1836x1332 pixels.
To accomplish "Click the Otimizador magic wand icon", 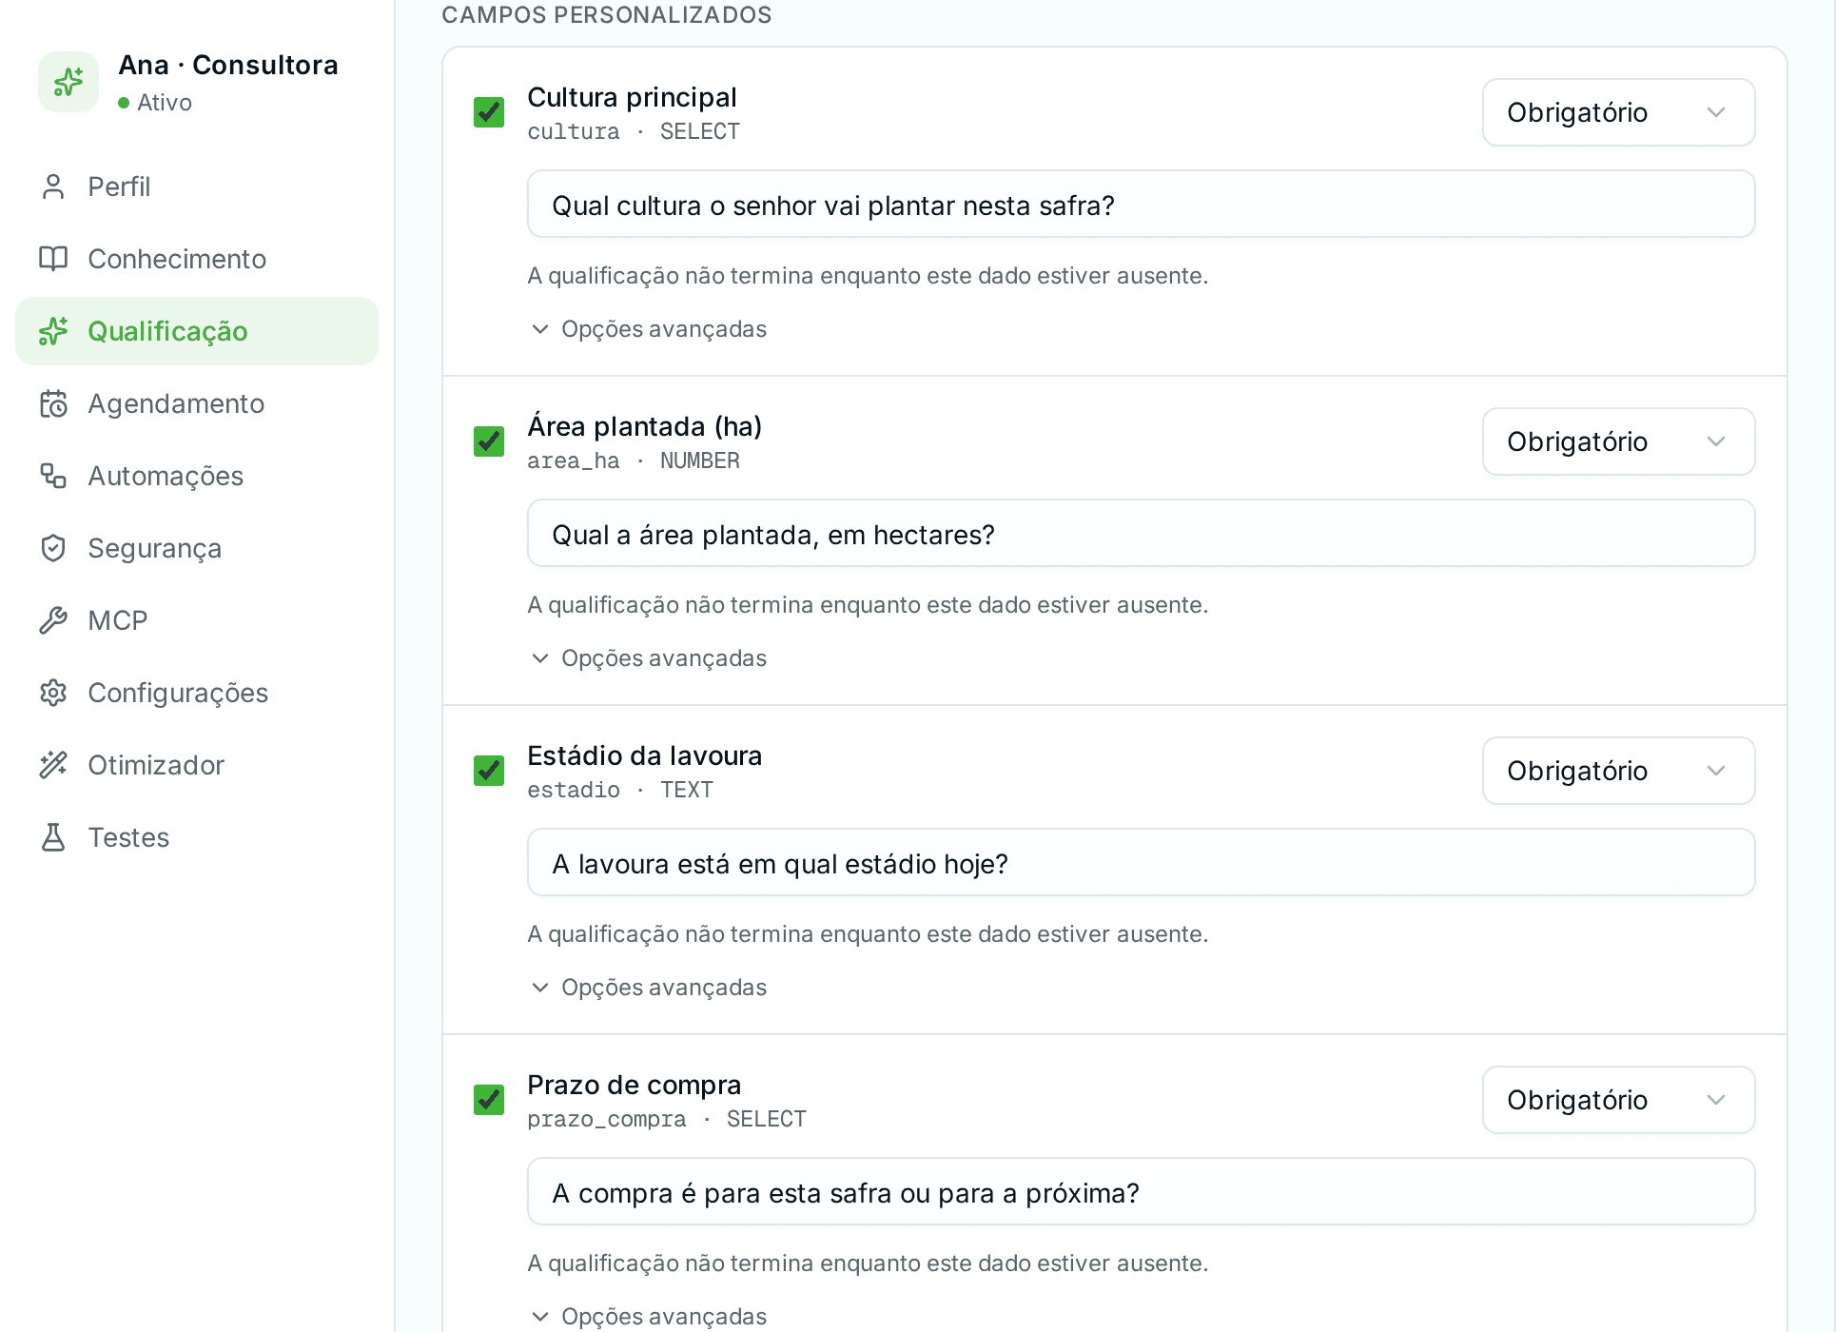I will tap(53, 765).
